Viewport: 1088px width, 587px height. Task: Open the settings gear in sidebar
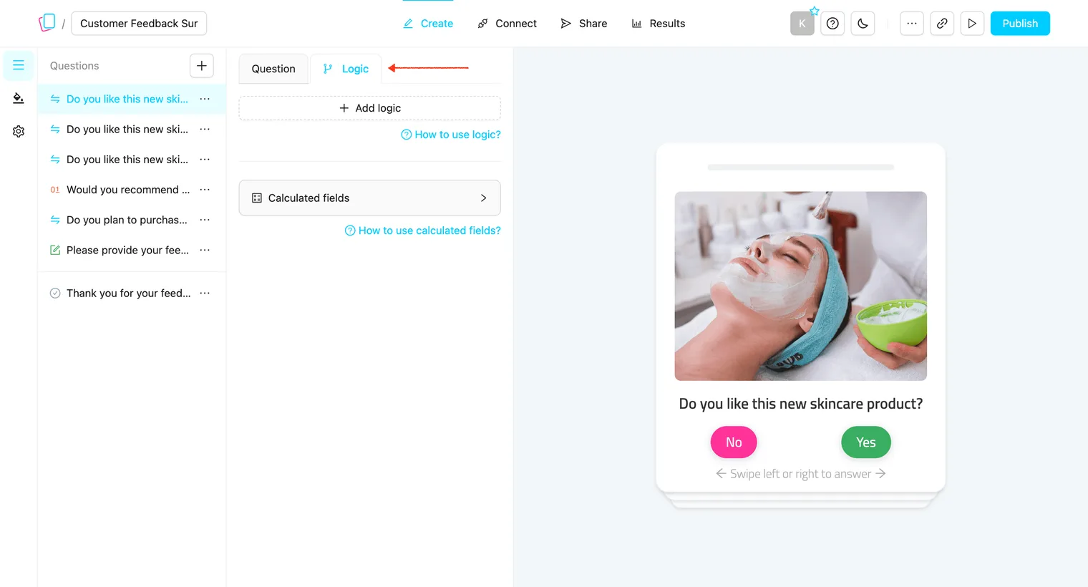coord(19,132)
